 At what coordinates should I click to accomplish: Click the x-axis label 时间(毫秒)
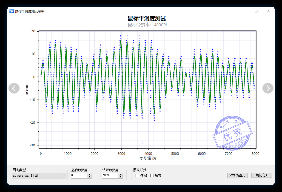(147, 158)
